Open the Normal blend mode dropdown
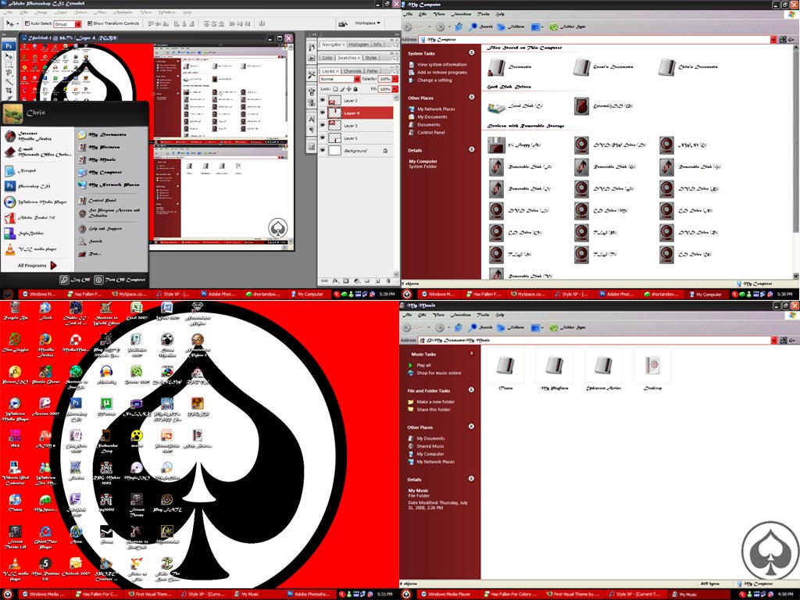 pyautogui.click(x=356, y=79)
